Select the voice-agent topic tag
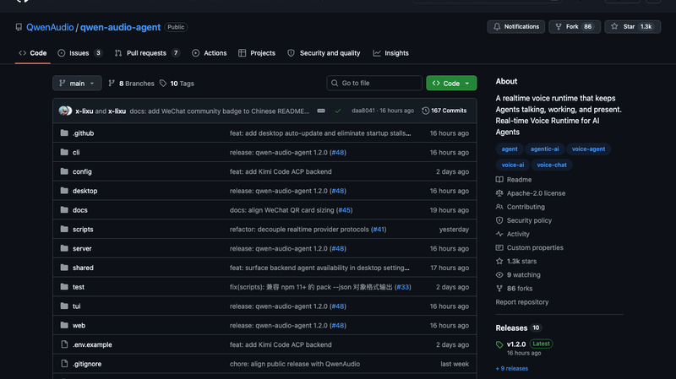 588,149
